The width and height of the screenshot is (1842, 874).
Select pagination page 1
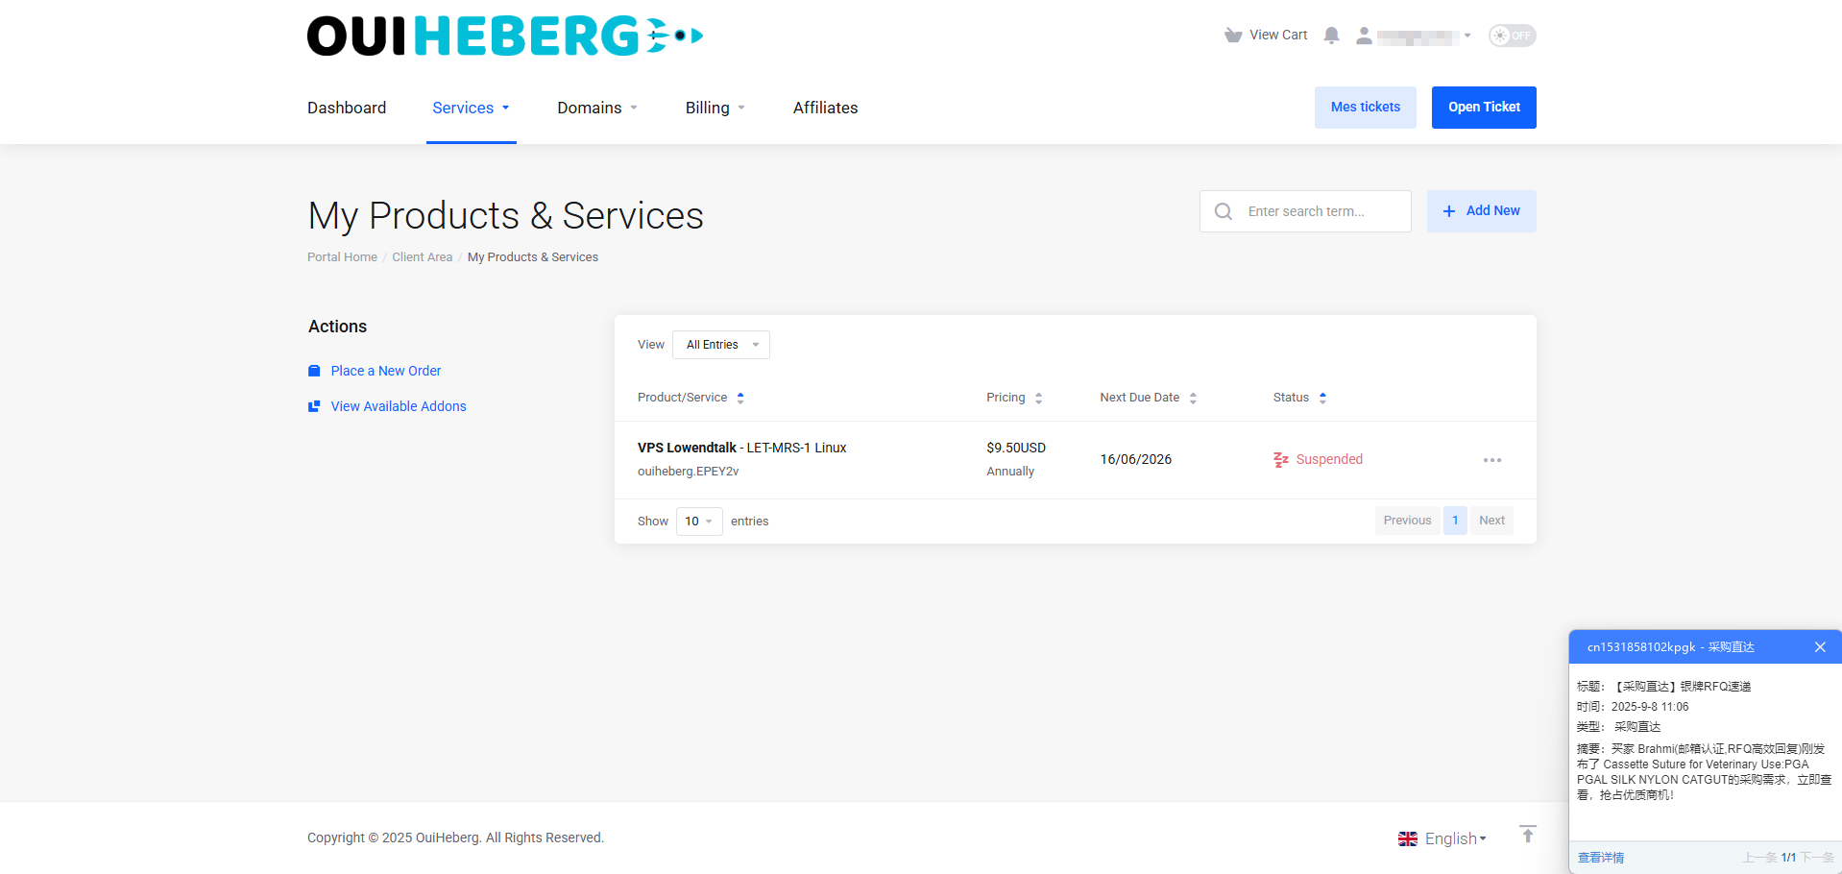tap(1455, 521)
